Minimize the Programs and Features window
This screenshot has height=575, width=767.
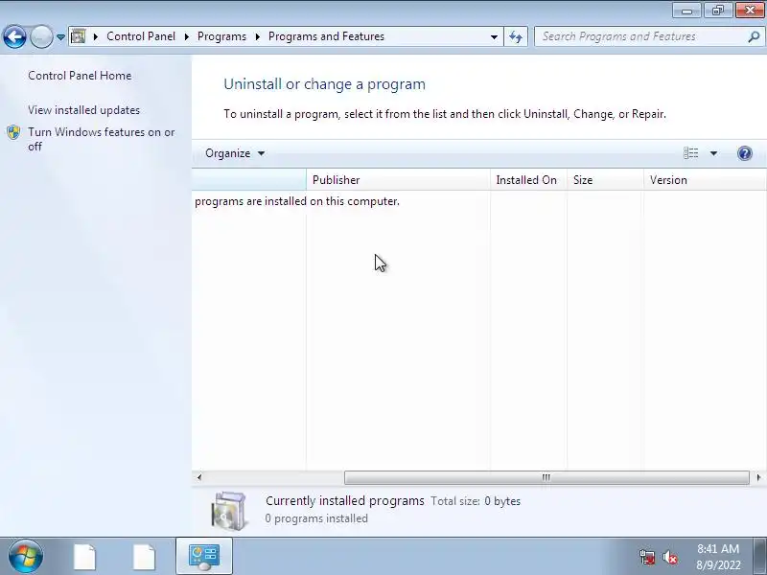[686, 11]
